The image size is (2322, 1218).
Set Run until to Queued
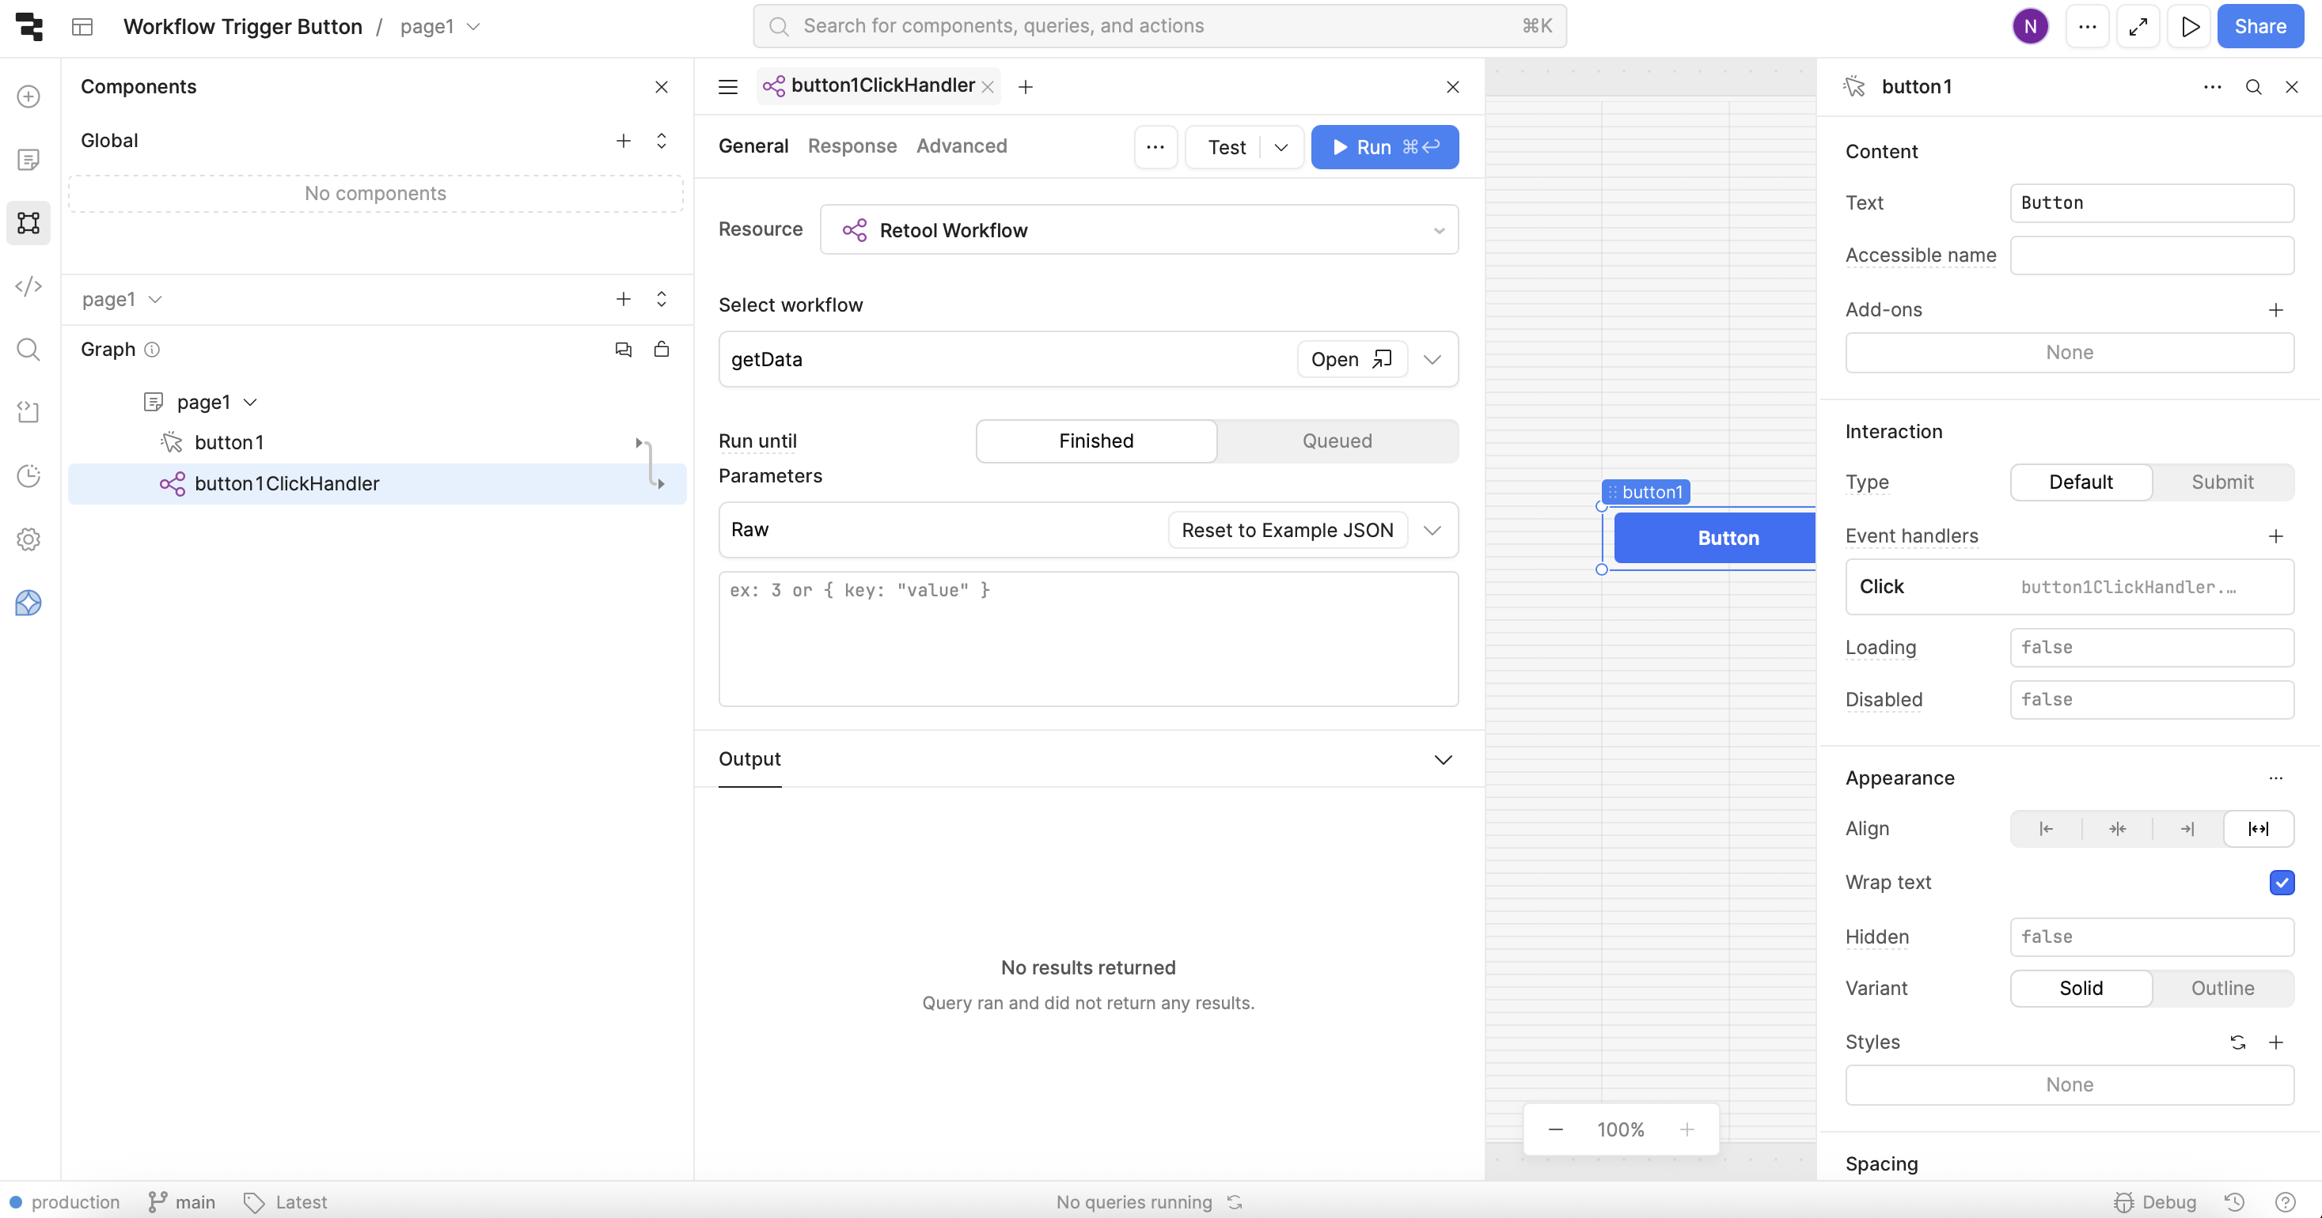click(1337, 441)
